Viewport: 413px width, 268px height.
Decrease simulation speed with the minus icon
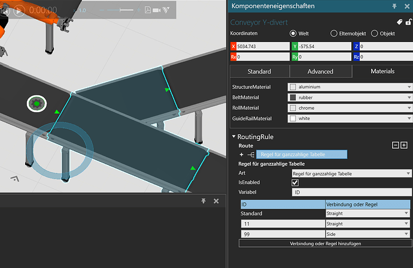tap(102, 10)
